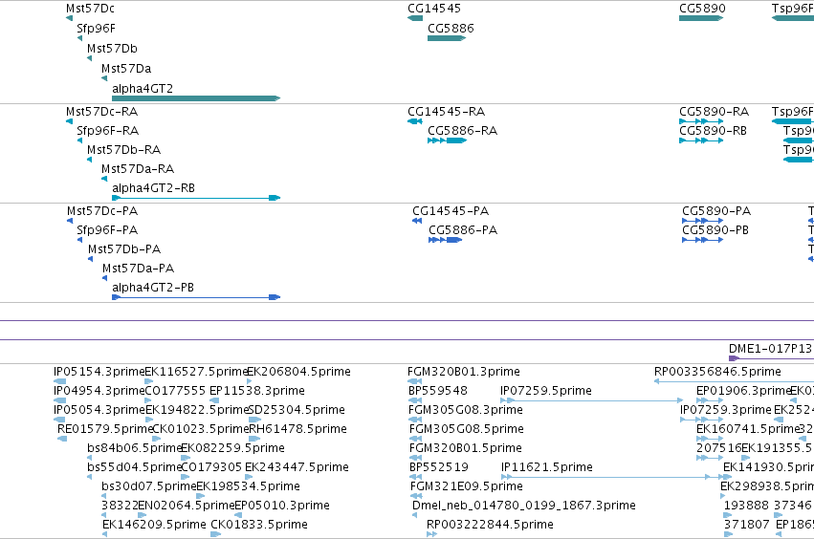Click the Mst57Db-RA transcript label
The width and height of the screenshot is (814, 539).
coord(123,150)
